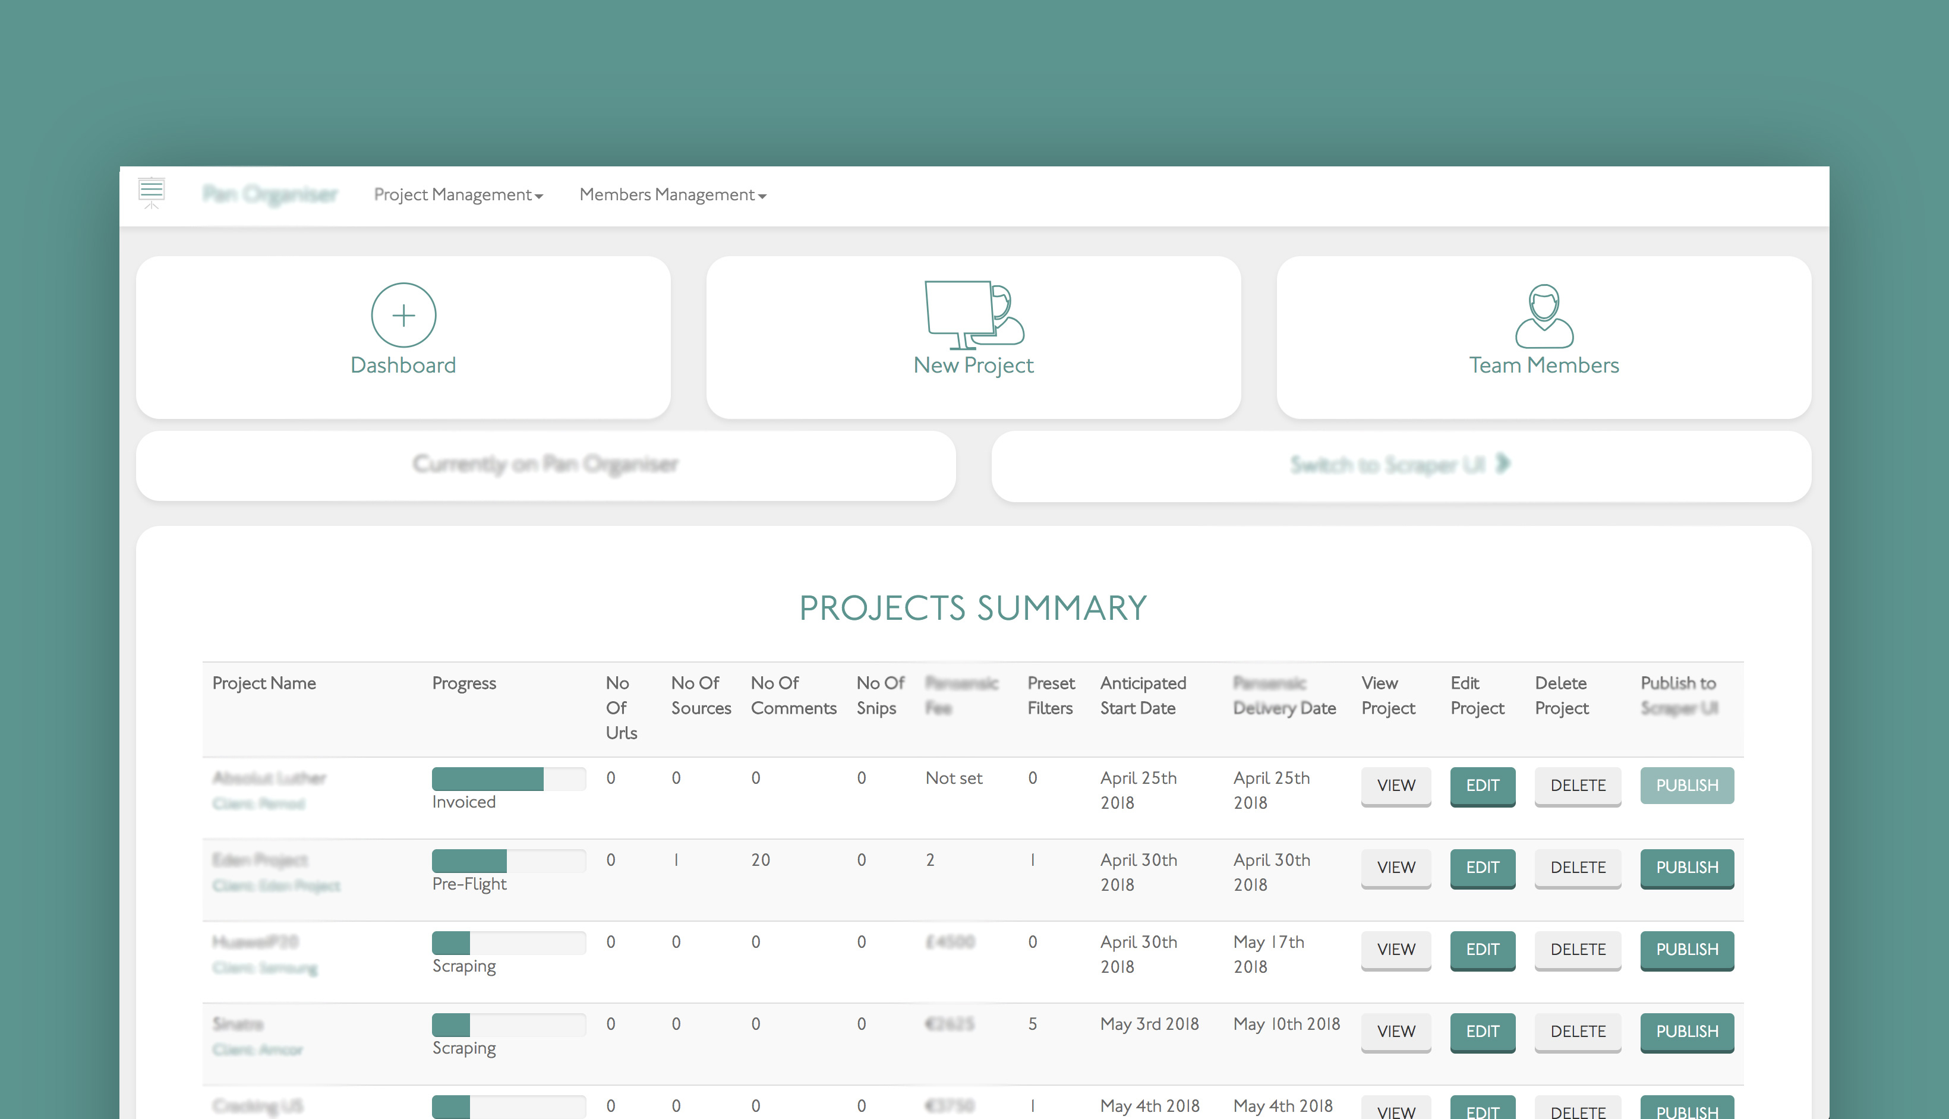Open the Dashboard card label
The height and width of the screenshot is (1119, 1949).
tap(403, 365)
